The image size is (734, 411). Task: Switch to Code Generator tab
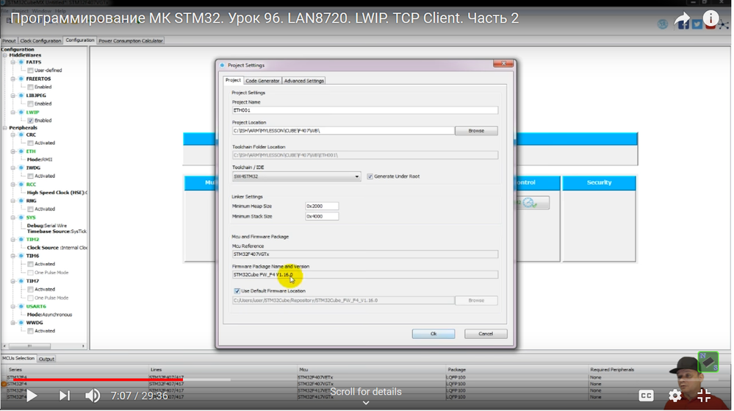tap(262, 81)
